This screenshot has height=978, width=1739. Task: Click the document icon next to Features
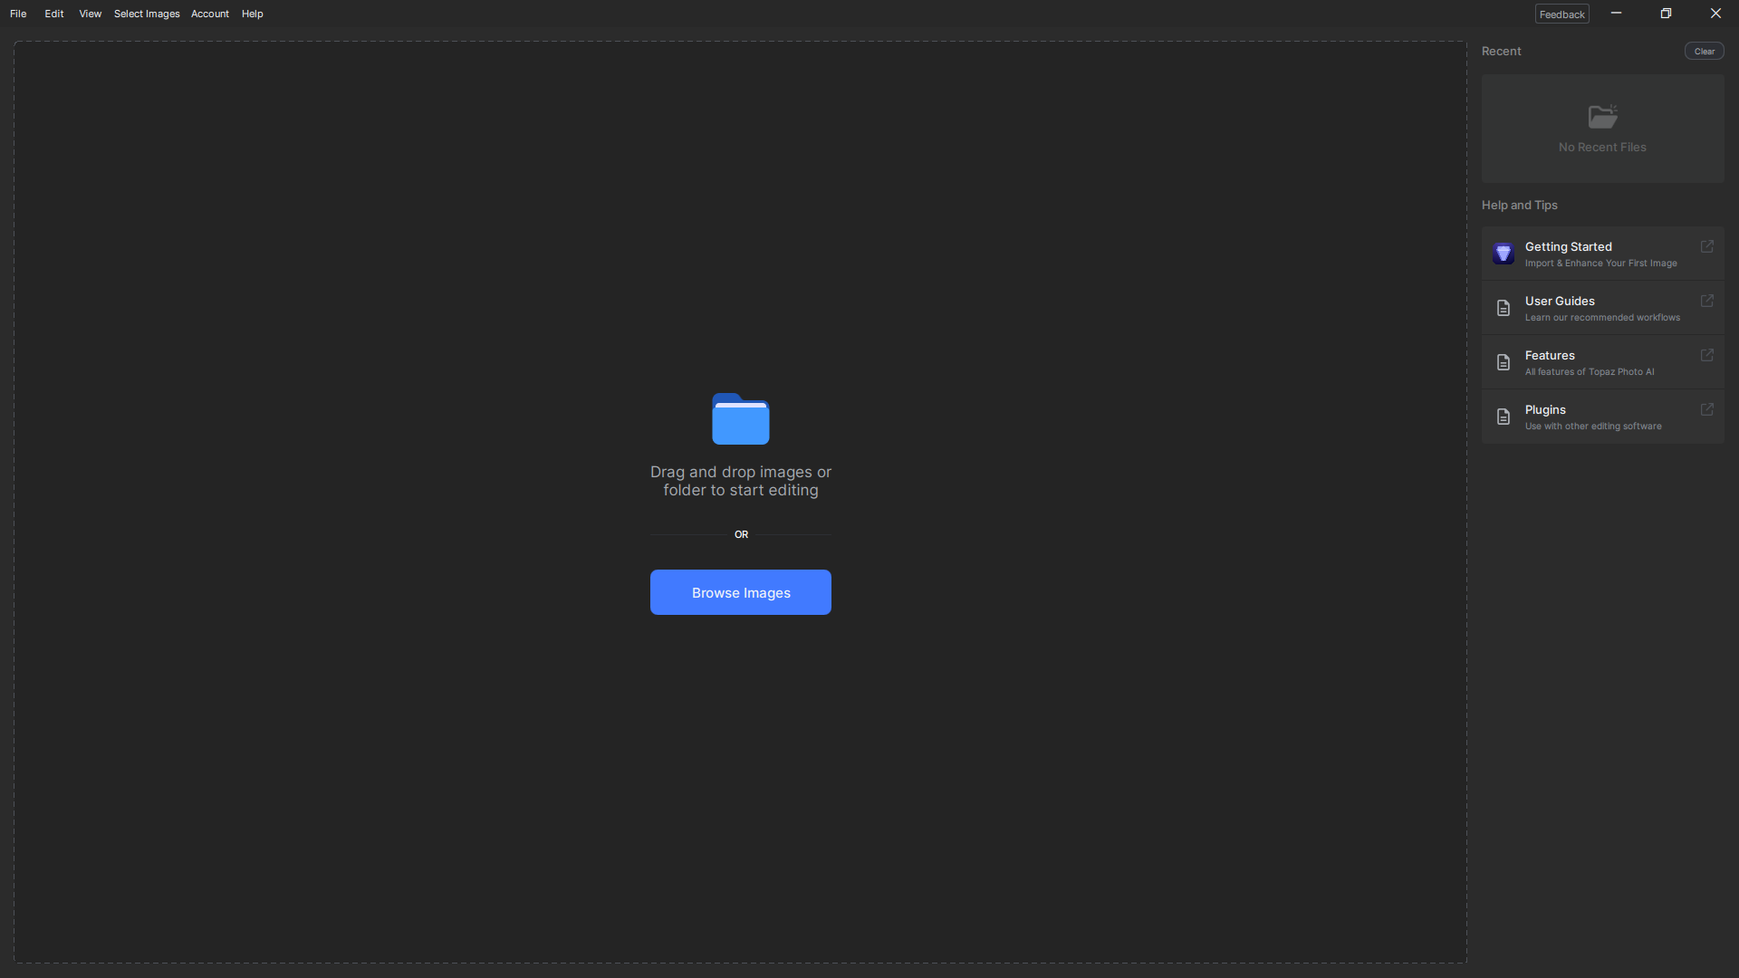tap(1504, 362)
